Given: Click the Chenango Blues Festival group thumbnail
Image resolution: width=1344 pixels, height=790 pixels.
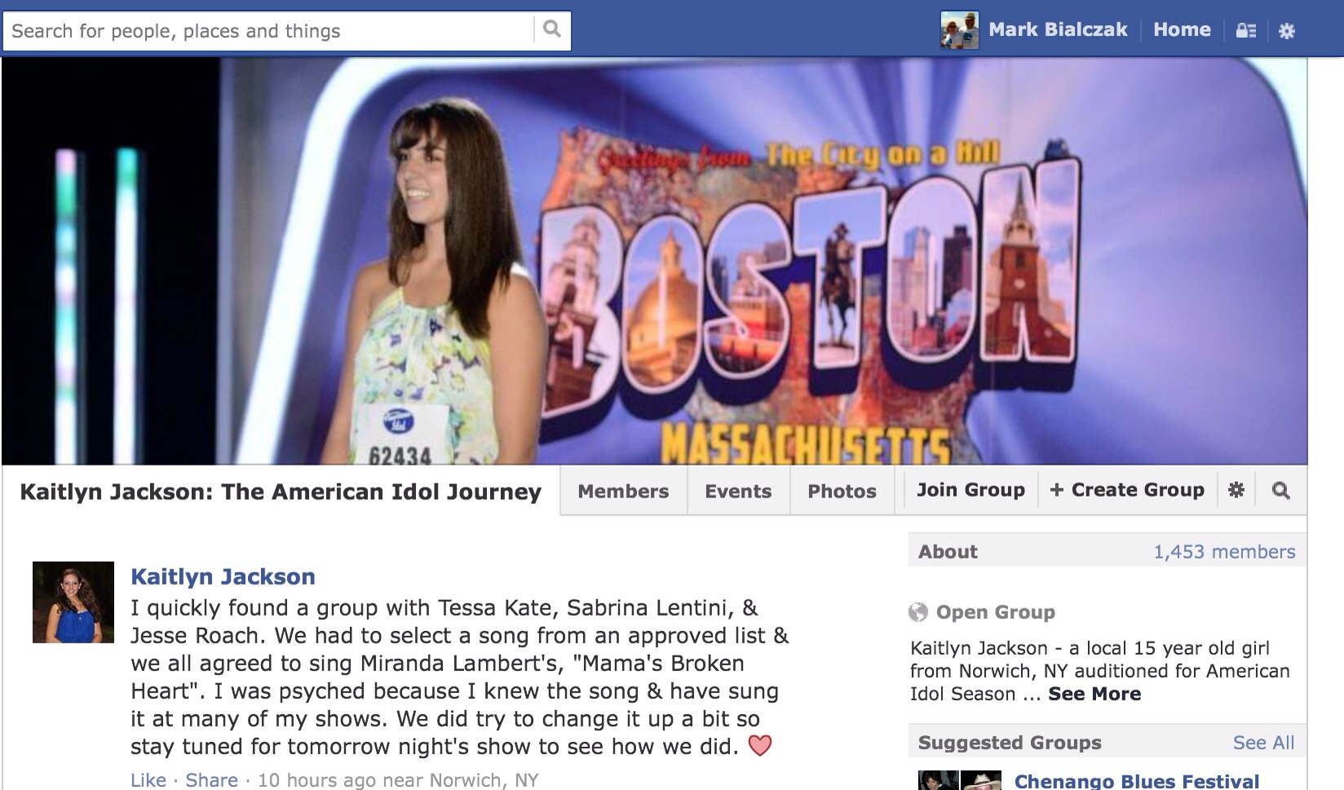Looking at the screenshot, I should pos(957,780).
